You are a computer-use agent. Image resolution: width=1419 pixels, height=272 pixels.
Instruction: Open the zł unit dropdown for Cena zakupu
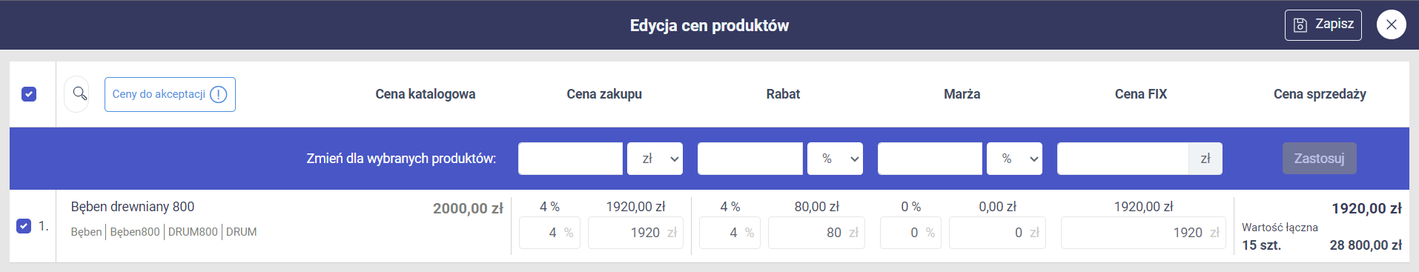pos(655,159)
